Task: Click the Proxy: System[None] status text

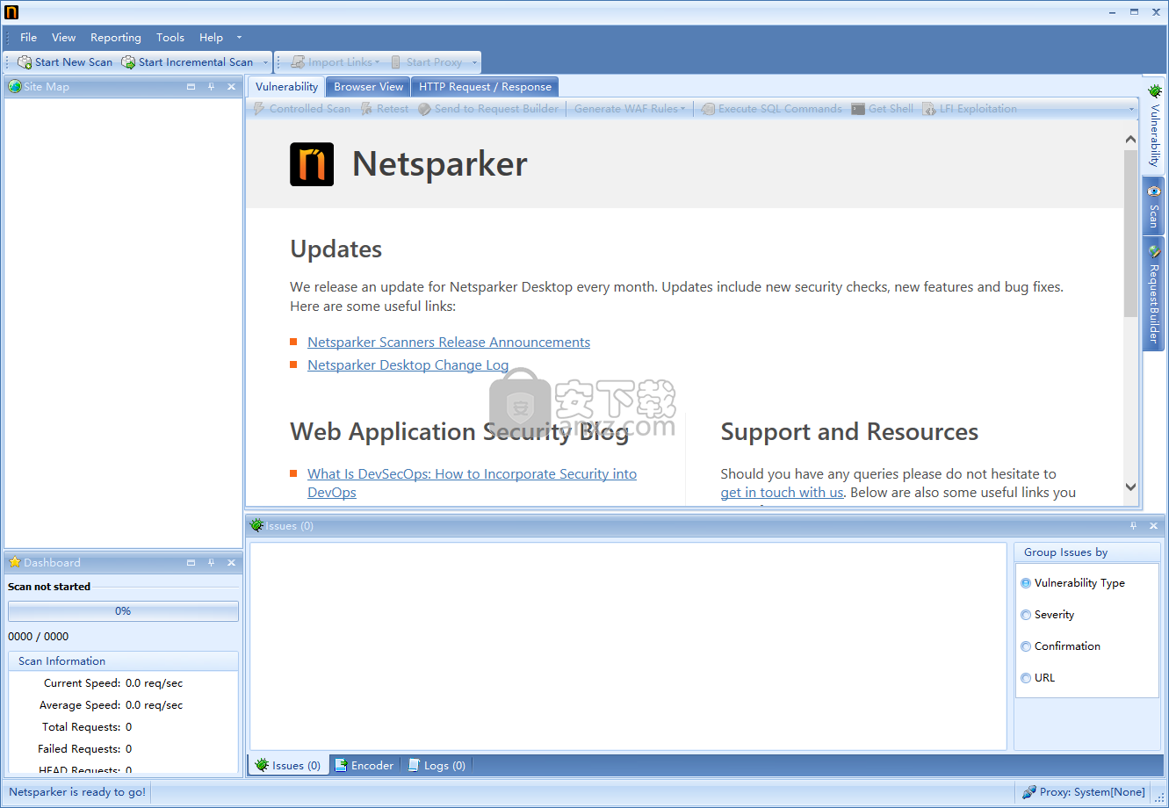Action: point(1093,792)
